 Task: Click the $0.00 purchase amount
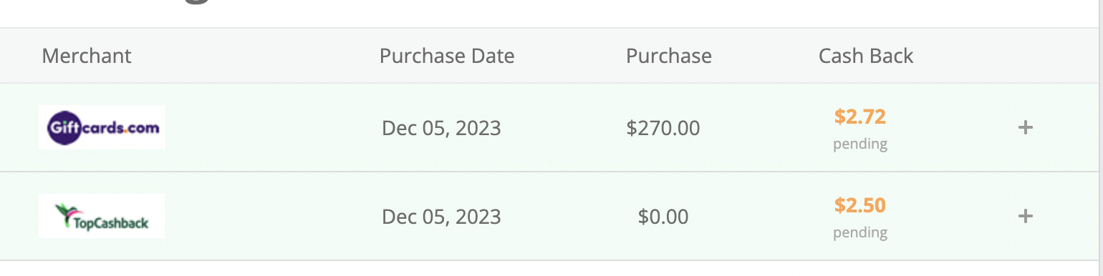[663, 217]
